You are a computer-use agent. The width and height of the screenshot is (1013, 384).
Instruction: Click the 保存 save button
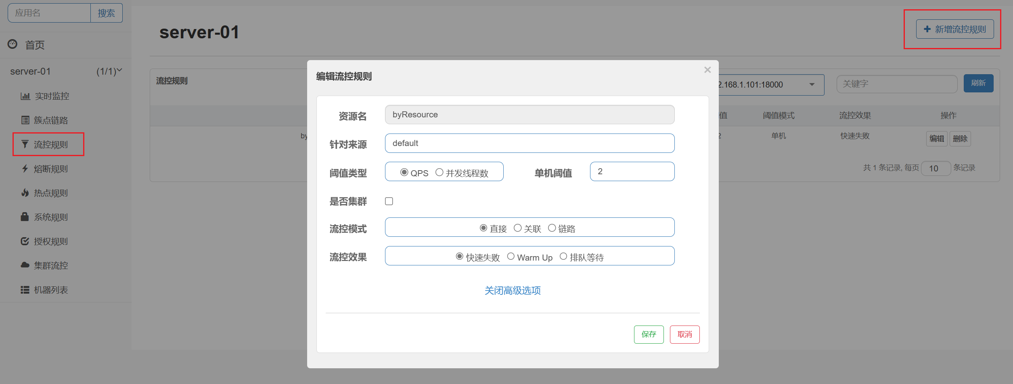[649, 334]
